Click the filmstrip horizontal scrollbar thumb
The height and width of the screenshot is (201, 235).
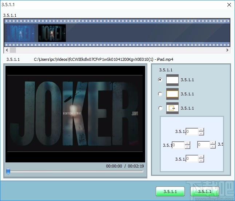coord(13,50)
